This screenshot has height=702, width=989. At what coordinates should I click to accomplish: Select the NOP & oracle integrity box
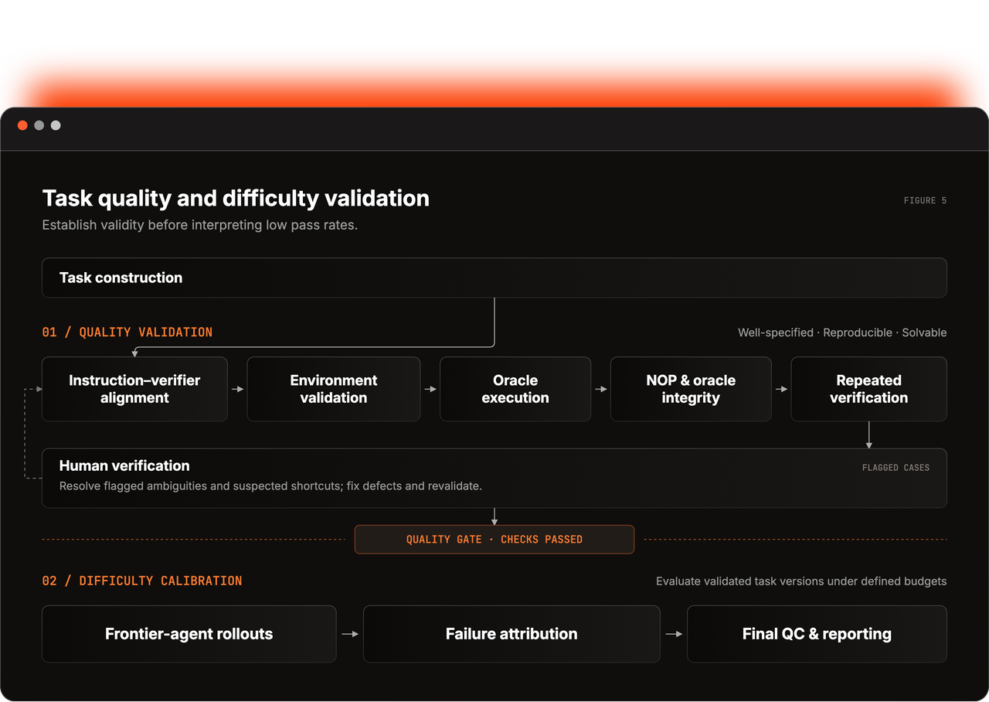(691, 389)
